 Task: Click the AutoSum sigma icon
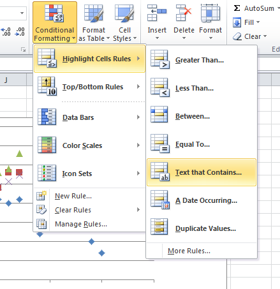click(237, 8)
